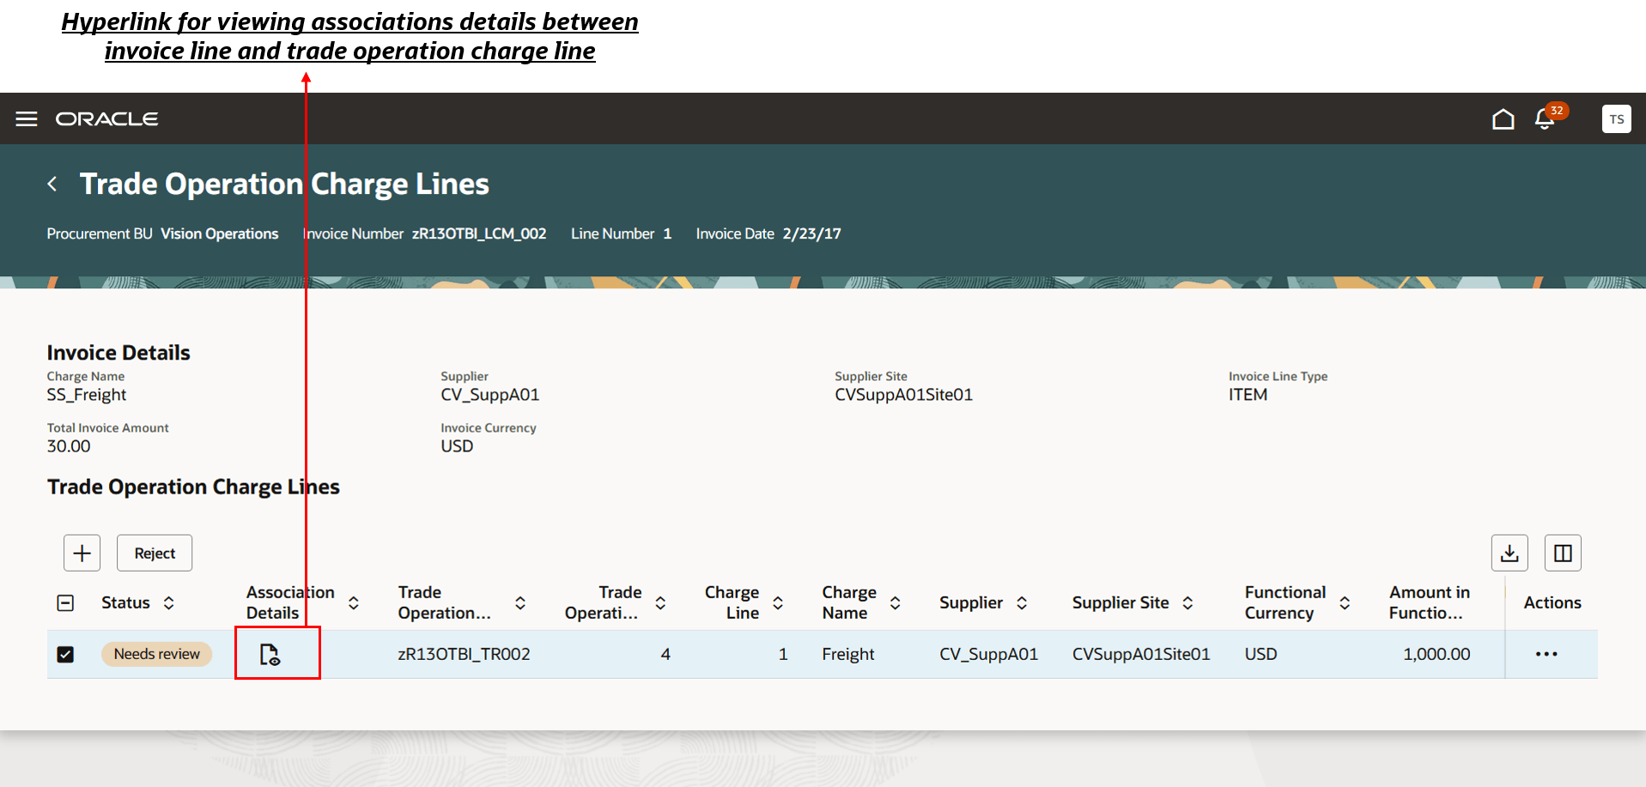The image size is (1646, 787).
Task: Sort by the Charge Line column
Action: [x=778, y=602]
